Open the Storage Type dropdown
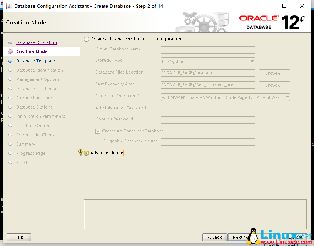The height and width of the screenshot is (246, 314). point(253,61)
